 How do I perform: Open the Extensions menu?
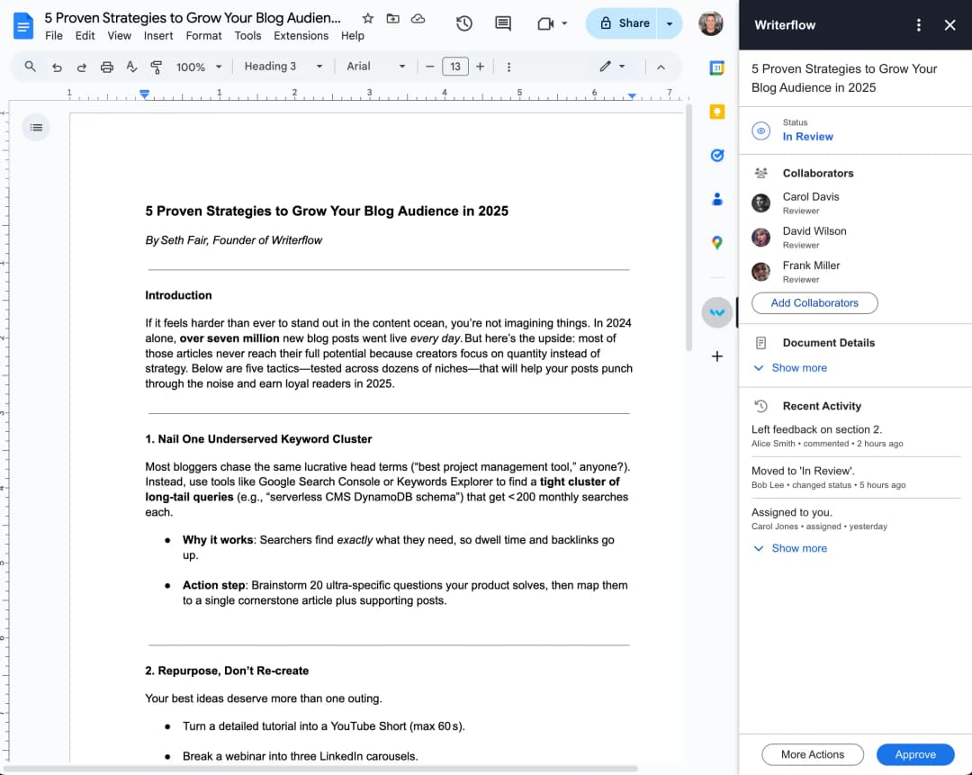tap(301, 35)
